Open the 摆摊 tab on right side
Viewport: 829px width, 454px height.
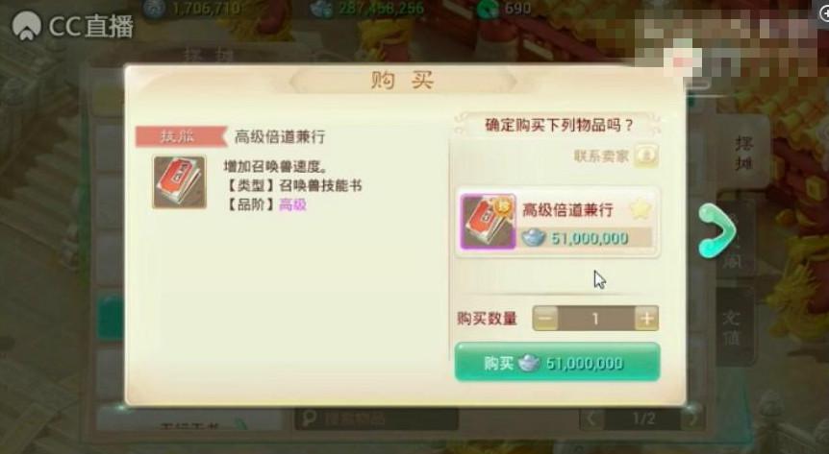click(x=743, y=153)
